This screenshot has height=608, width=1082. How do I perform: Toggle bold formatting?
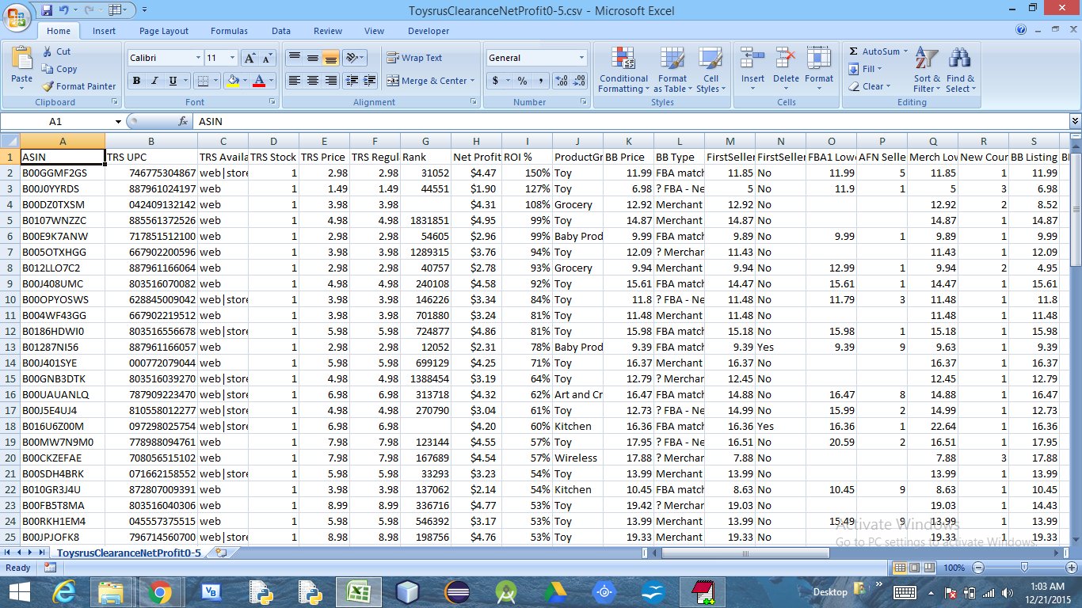coord(136,81)
